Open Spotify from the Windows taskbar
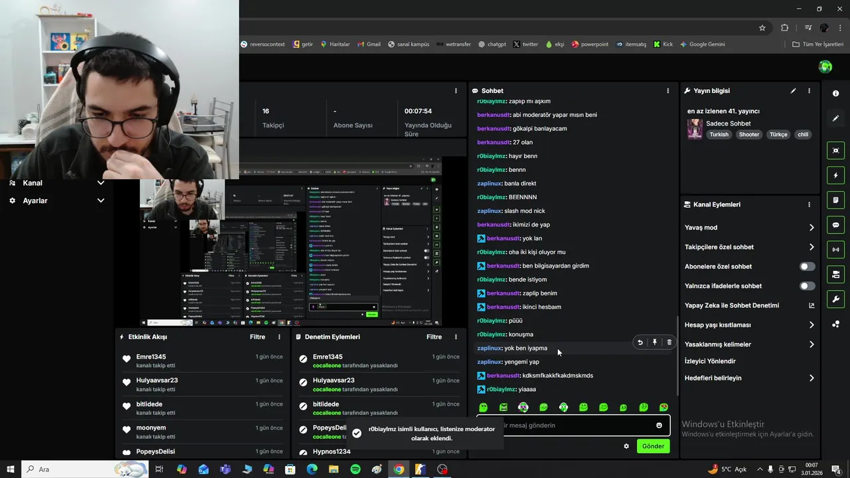 (x=355, y=469)
